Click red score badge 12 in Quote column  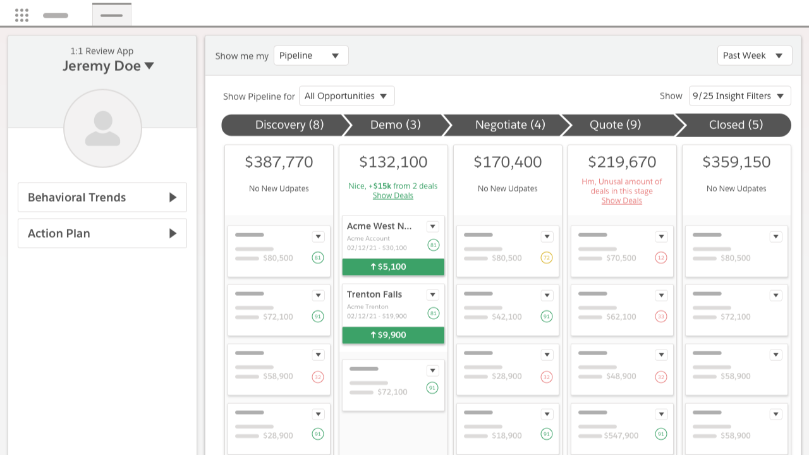click(661, 258)
